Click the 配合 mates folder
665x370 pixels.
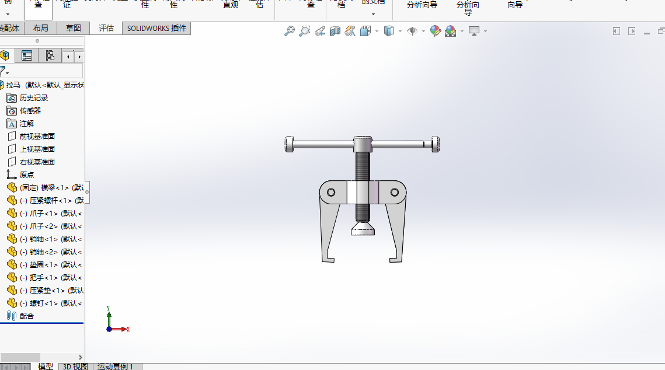[x=27, y=316]
